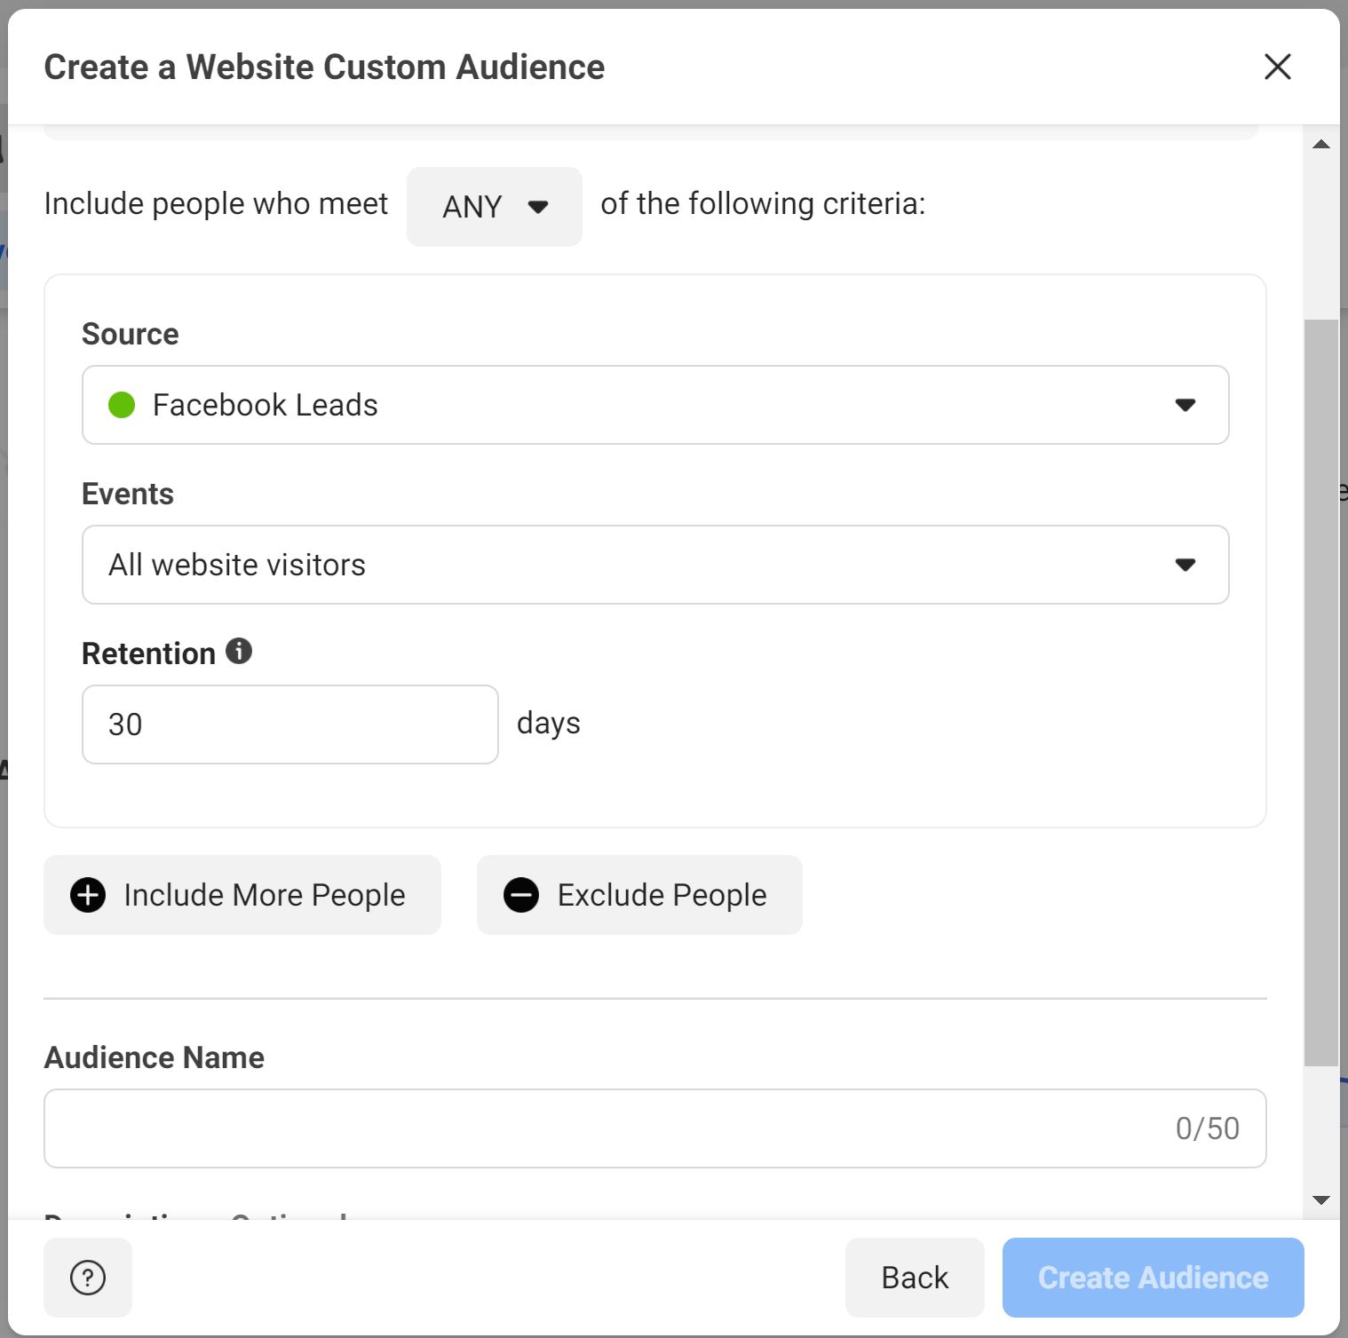Click the scrollbar up arrow
The height and width of the screenshot is (1338, 1348).
[1321, 144]
